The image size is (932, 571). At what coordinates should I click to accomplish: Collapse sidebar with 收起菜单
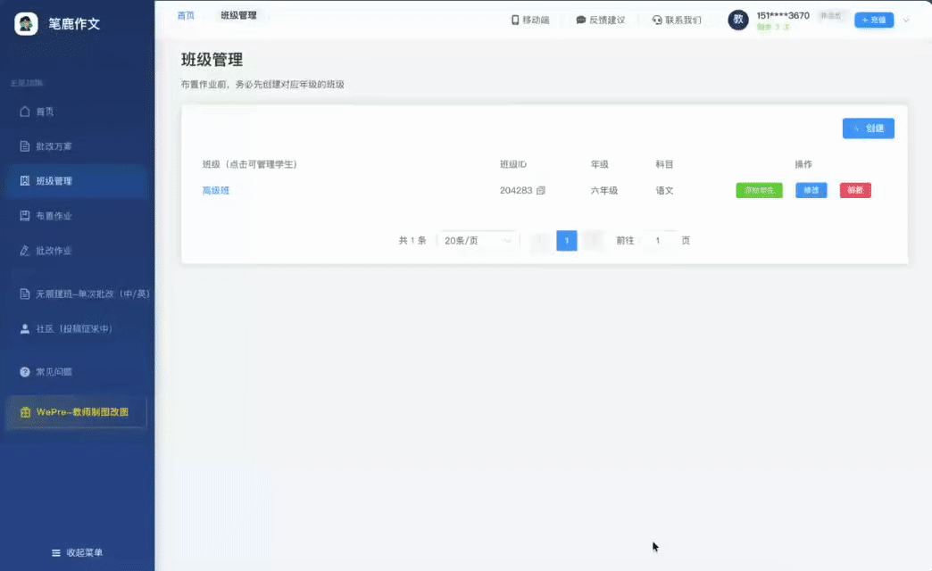point(77,553)
